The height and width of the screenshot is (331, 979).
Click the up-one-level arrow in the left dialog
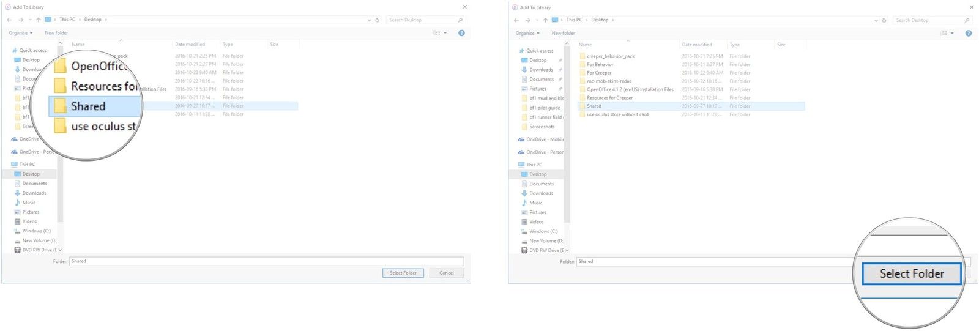[x=39, y=20]
